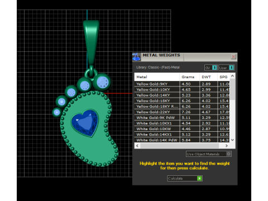Close the Metal Weights panel

coord(233,56)
